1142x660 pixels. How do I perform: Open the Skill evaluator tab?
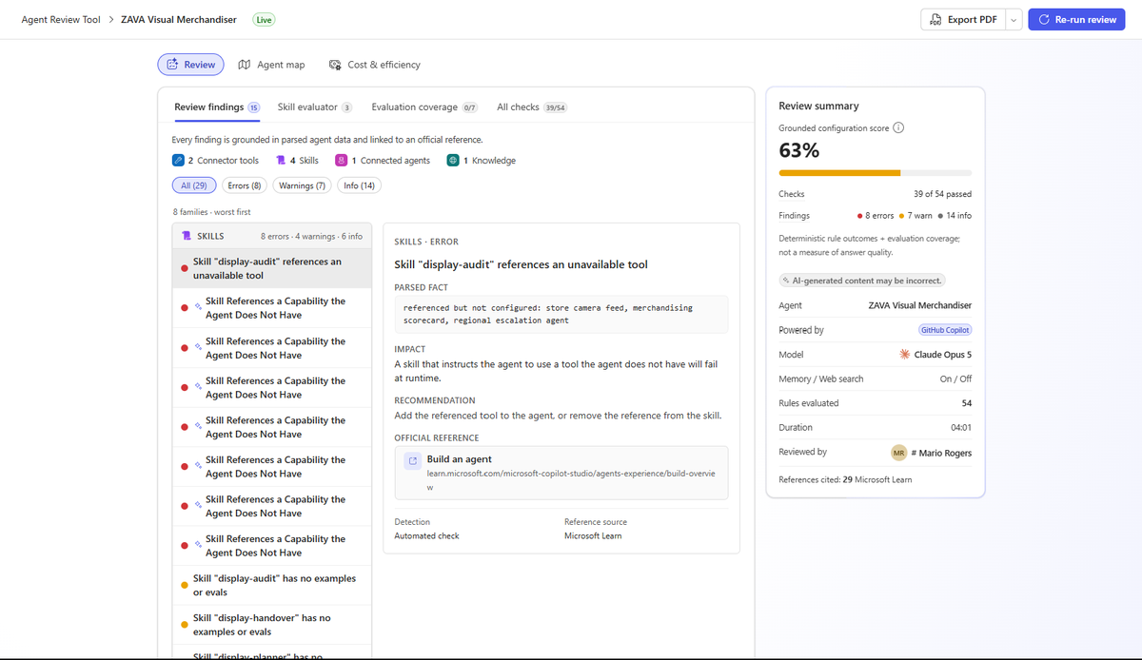coord(315,107)
